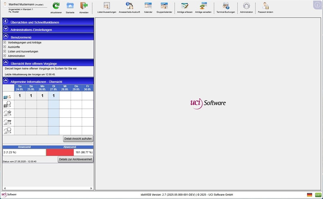Open the Startseite home icon
The image size is (323, 199).
pyautogui.click(x=70, y=6)
